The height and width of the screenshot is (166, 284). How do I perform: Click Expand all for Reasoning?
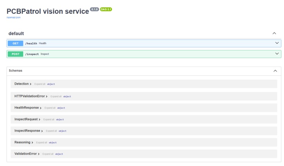tap(42, 142)
